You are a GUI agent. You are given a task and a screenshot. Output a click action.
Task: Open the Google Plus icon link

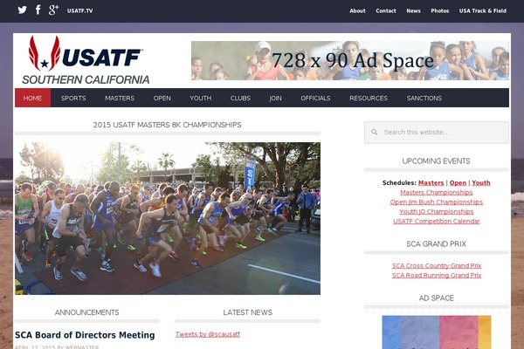coord(53,10)
